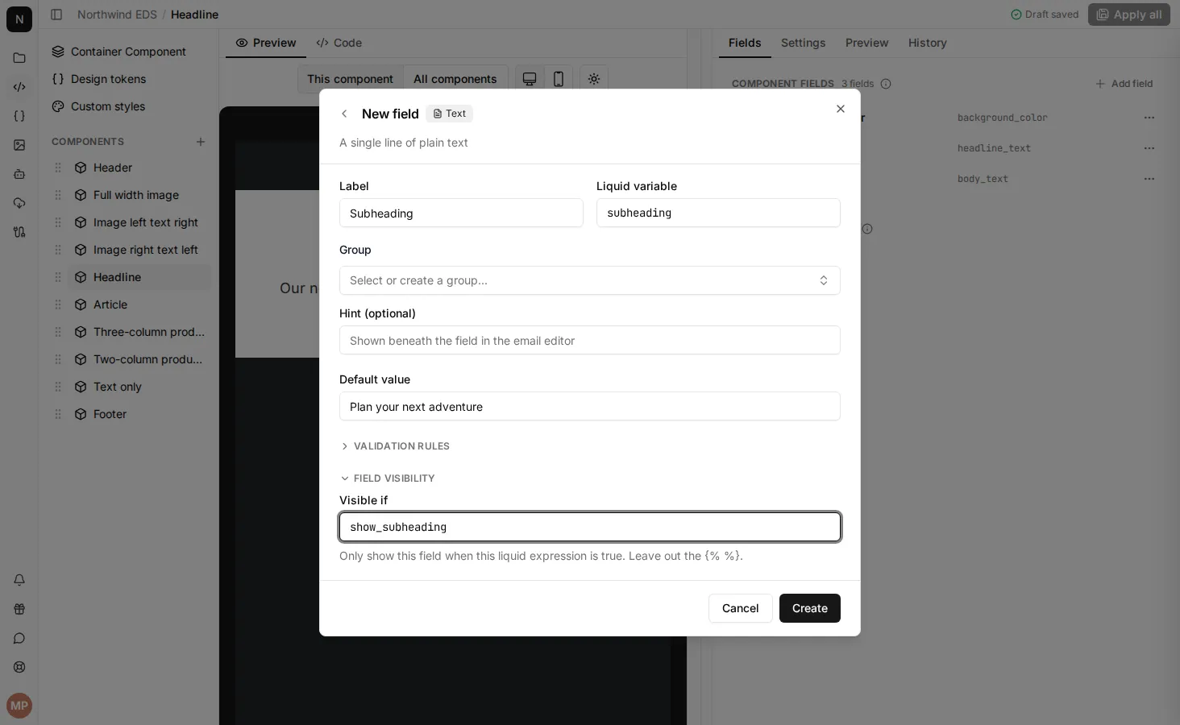1180x725 pixels.
Task: Click the Apply all button
Action: [x=1129, y=14]
